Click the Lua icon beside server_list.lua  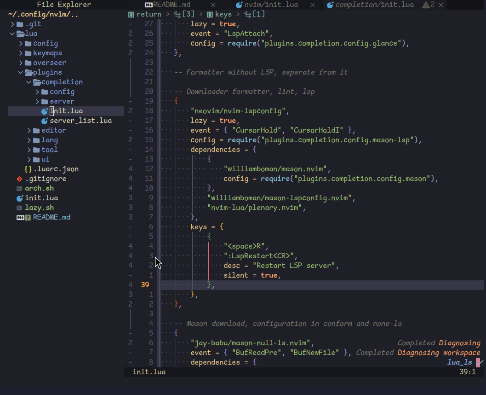click(45, 121)
